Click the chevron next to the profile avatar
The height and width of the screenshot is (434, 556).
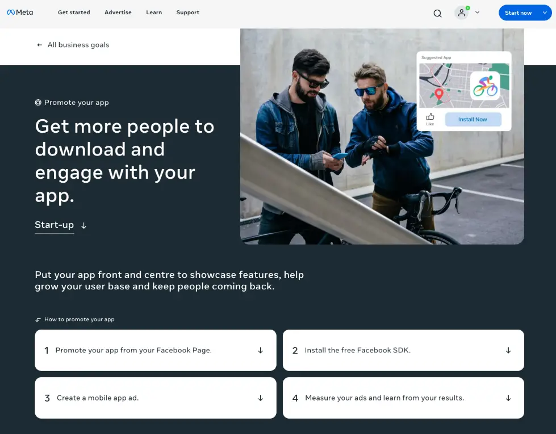477,12
